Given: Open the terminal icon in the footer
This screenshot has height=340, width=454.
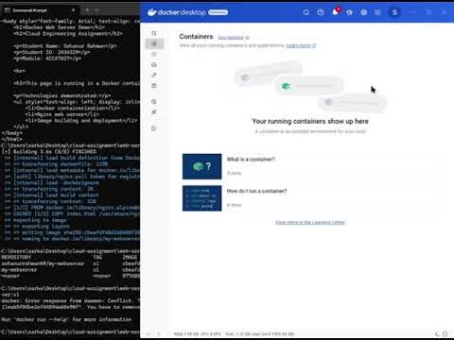Looking at the screenshot, I should [x=437, y=334].
